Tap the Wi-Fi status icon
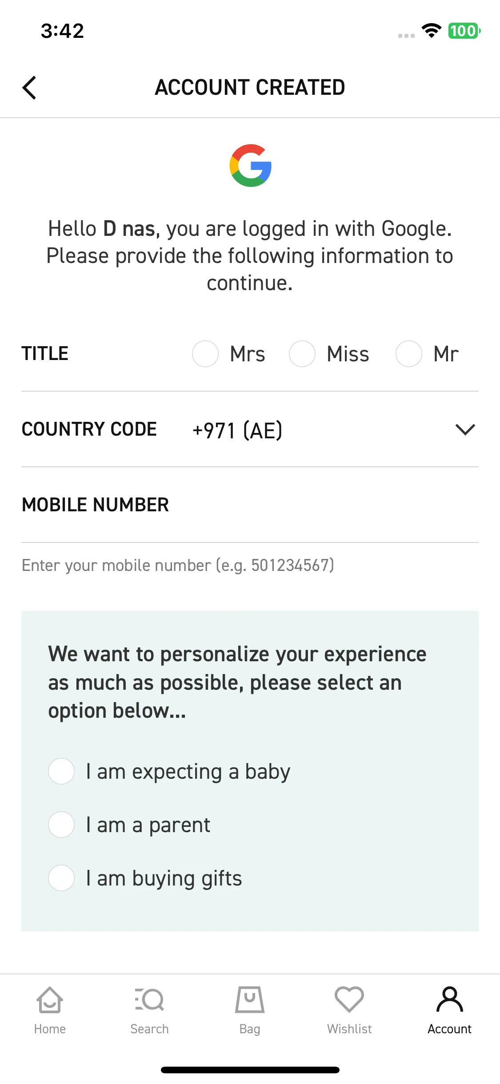Image resolution: width=500 pixels, height=1084 pixels. point(431,31)
